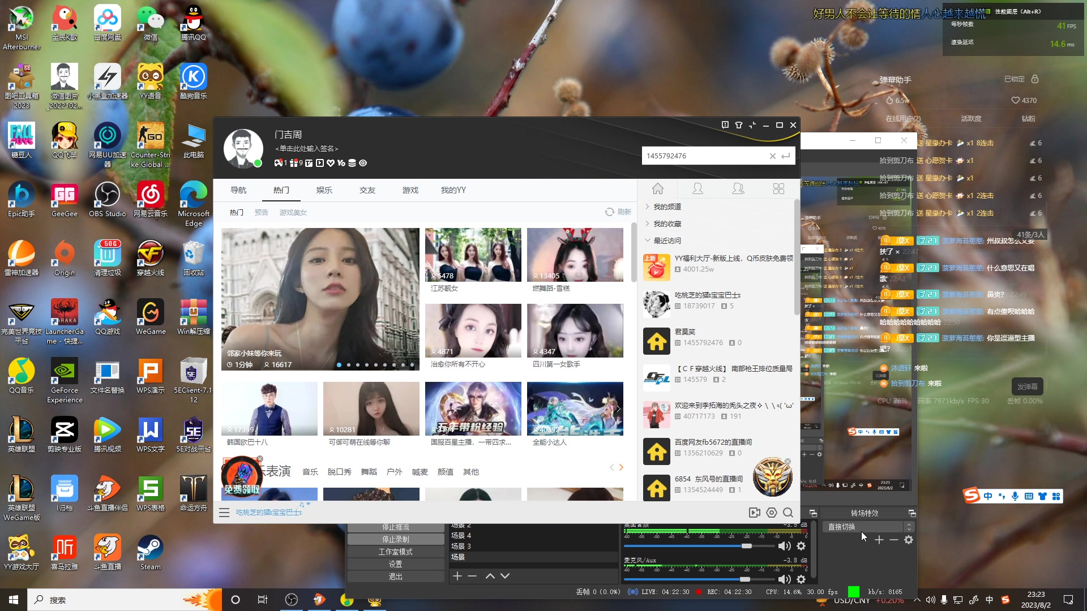
Task: Click the YY main content vertical scrollbar
Action: [x=634, y=253]
